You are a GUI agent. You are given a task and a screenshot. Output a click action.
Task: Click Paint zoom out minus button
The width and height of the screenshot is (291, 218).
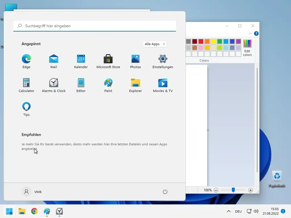point(216,190)
